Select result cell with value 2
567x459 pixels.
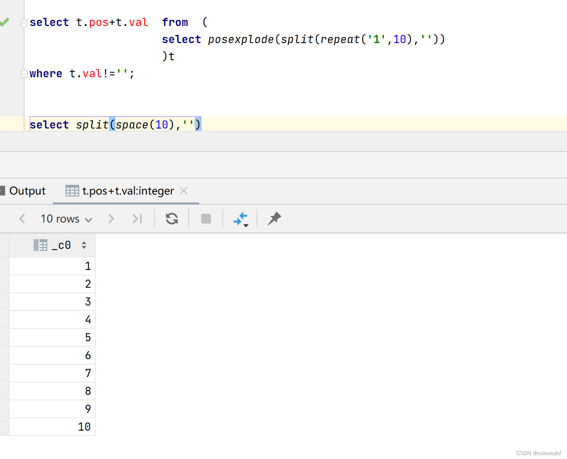(x=52, y=284)
